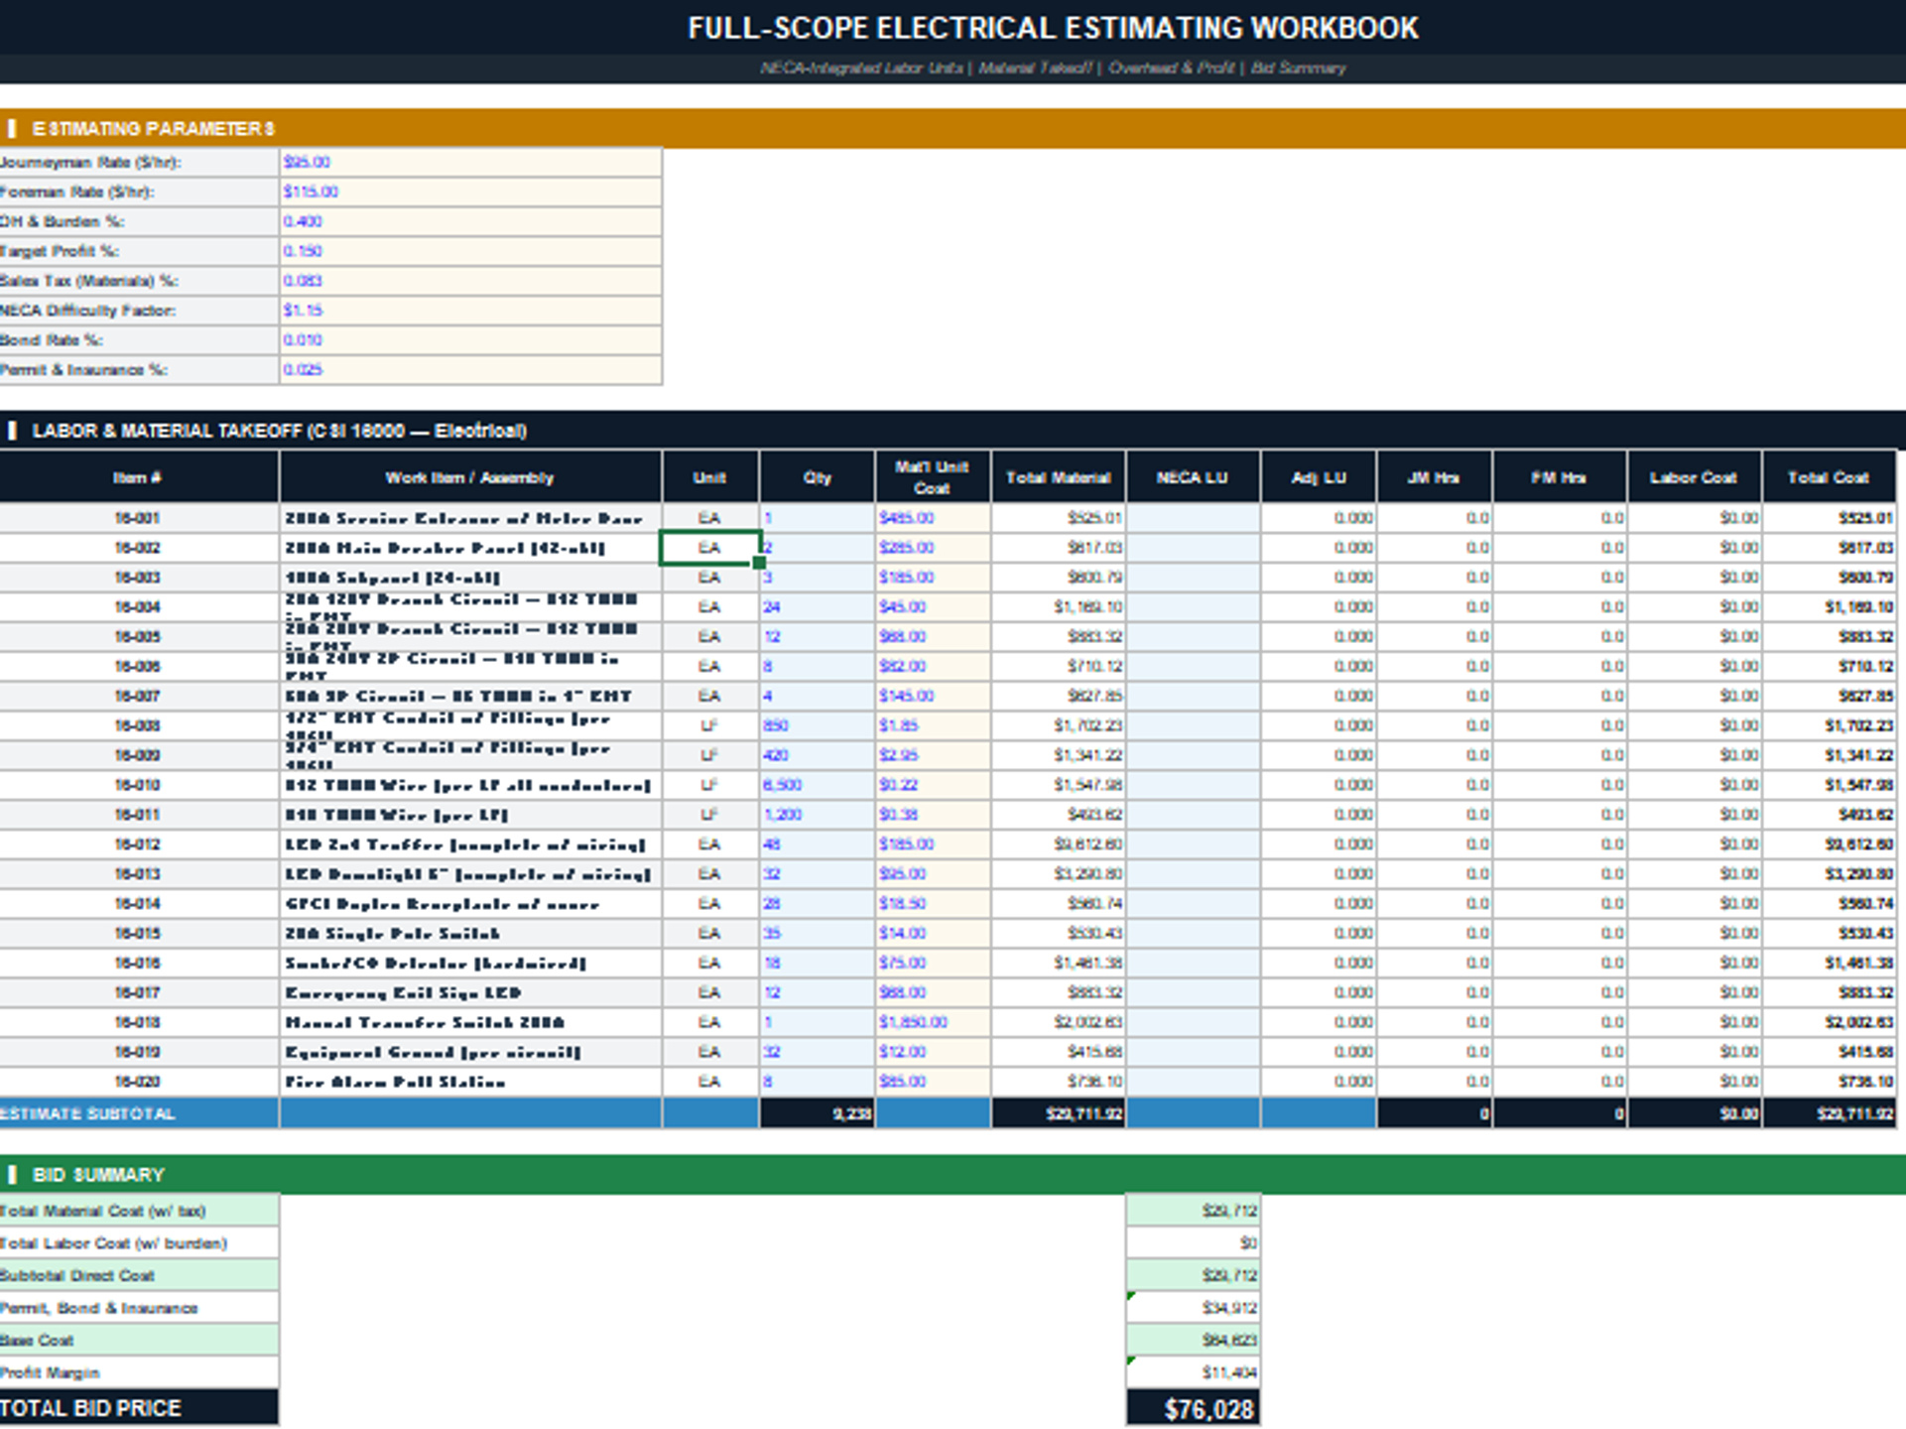The width and height of the screenshot is (1906, 1429).
Task: Click item number 16-012 cell
Action: click(138, 844)
